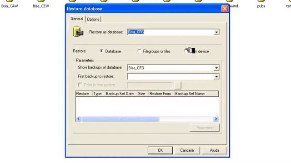The width and height of the screenshot is (291, 163).
Task: Switch to the Options tab
Action: pyautogui.click(x=93, y=19)
